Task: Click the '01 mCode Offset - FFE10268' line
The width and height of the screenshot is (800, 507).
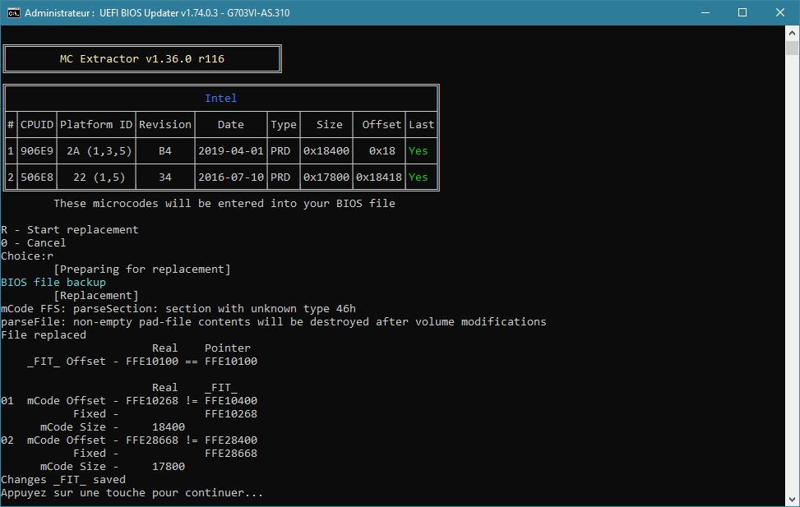Action: 129,400
